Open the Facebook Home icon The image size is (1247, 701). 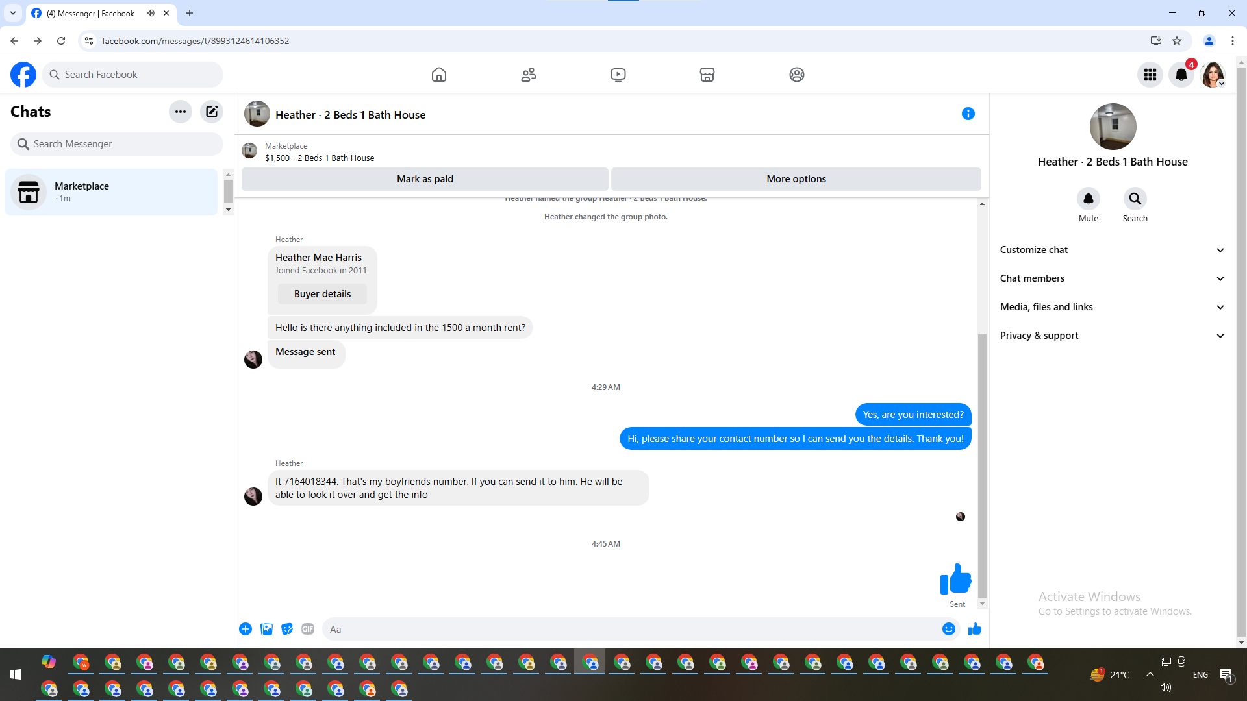click(x=439, y=75)
